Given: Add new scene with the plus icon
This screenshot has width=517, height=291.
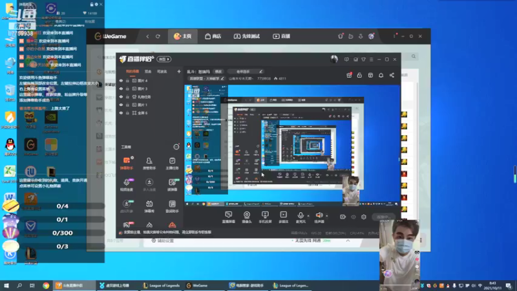Looking at the screenshot, I should coord(179,71).
